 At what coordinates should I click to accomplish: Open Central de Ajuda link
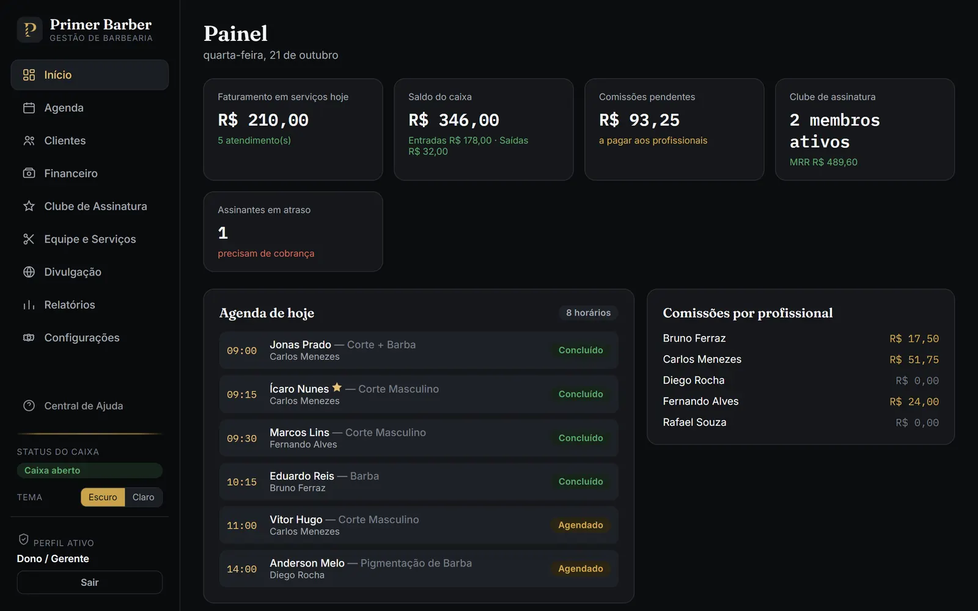[89, 406]
